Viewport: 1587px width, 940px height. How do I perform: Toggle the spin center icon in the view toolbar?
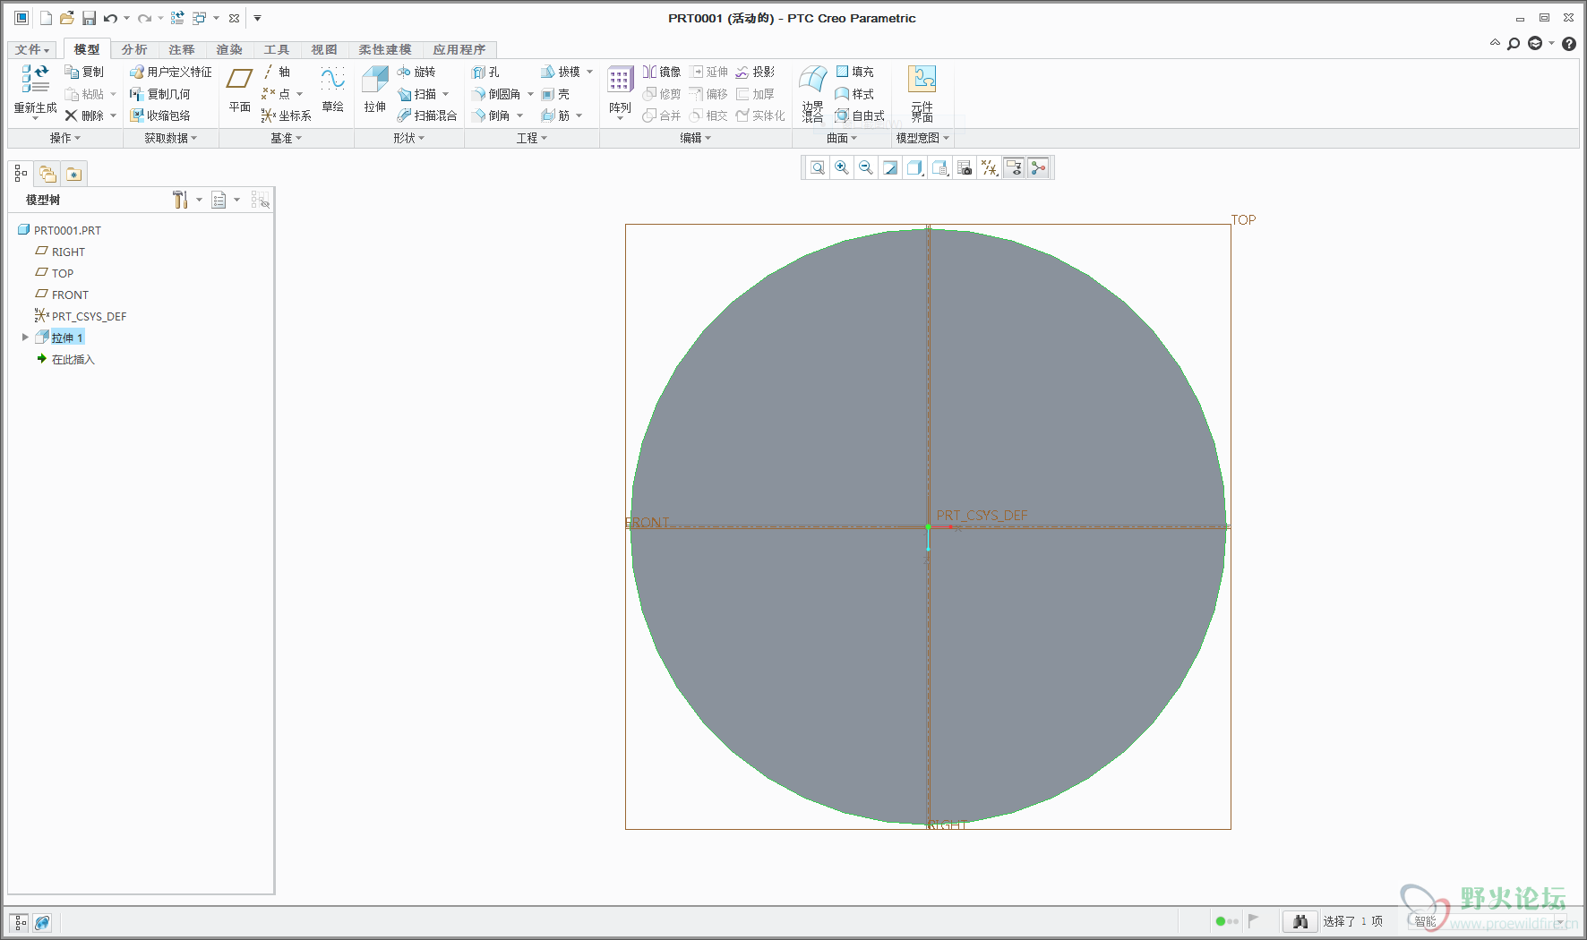click(1038, 167)
